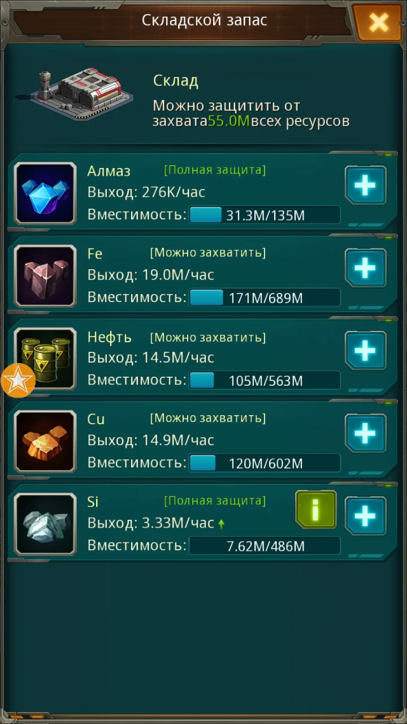Tap the Si silicon crystal icon
The height and width of the screenshot is (724, 407).
[45, 524]
